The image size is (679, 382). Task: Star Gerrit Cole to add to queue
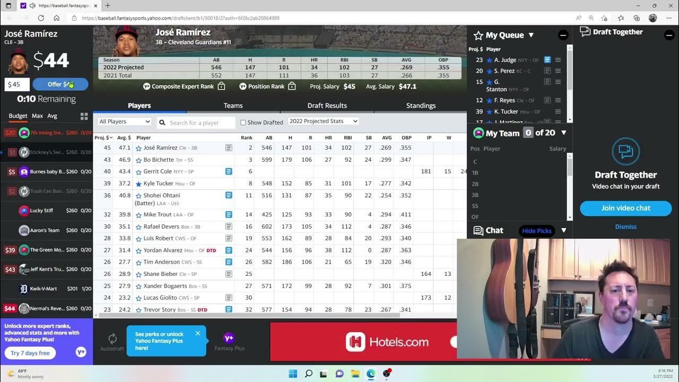click(138, 172)
